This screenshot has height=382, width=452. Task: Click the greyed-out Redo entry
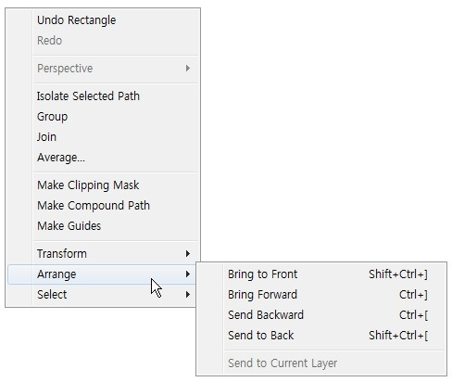pos(103,41)
